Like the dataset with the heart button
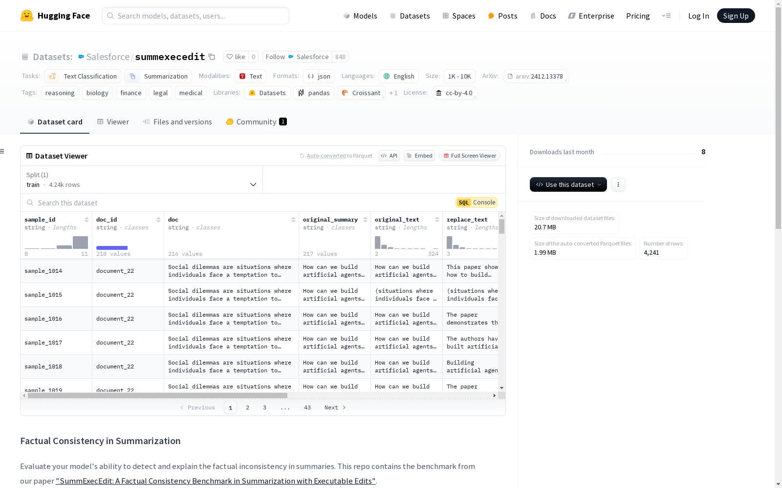Viewport: 782px width, 488px height. coord(236,57)
